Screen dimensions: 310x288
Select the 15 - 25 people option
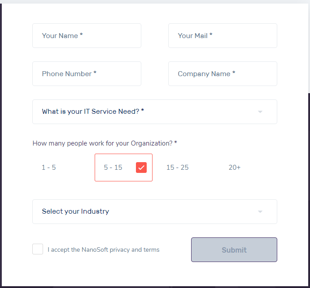tap(177, 168)
